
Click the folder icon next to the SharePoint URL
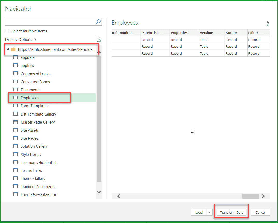click(x=13, y=49)
